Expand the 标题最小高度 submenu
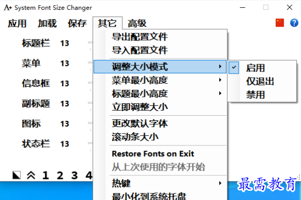301x200 pixels. (x=160, y=94)
